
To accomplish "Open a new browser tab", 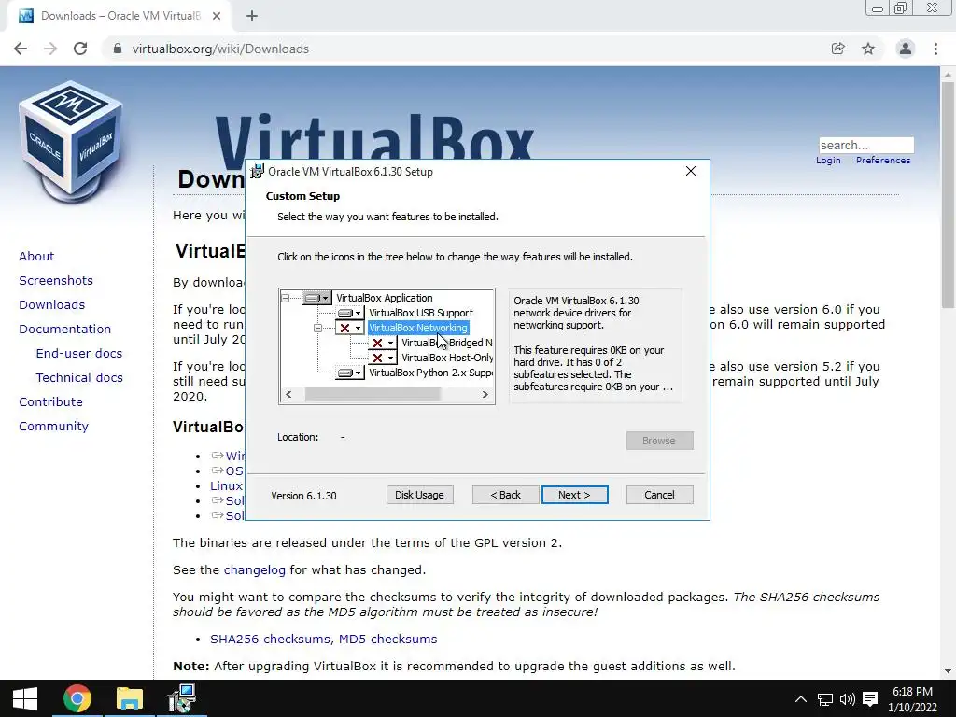I will tap(252, 16).
